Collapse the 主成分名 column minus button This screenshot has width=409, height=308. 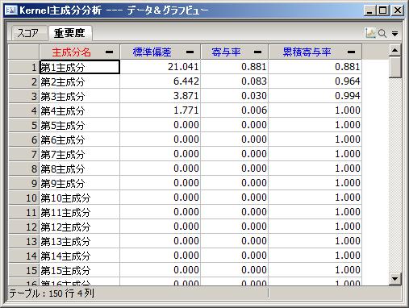click(x=109, y=52)
